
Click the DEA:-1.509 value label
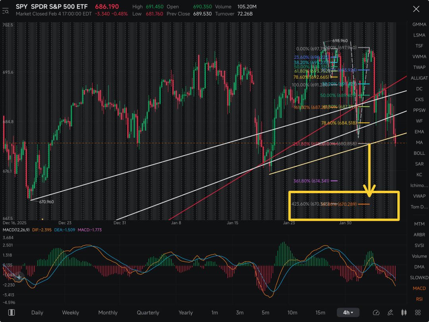65,230
